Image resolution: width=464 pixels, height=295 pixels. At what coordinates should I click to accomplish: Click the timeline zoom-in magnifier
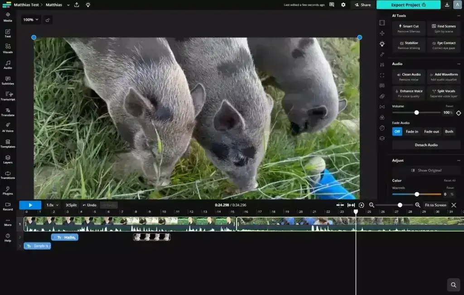[x=418, y=205]
